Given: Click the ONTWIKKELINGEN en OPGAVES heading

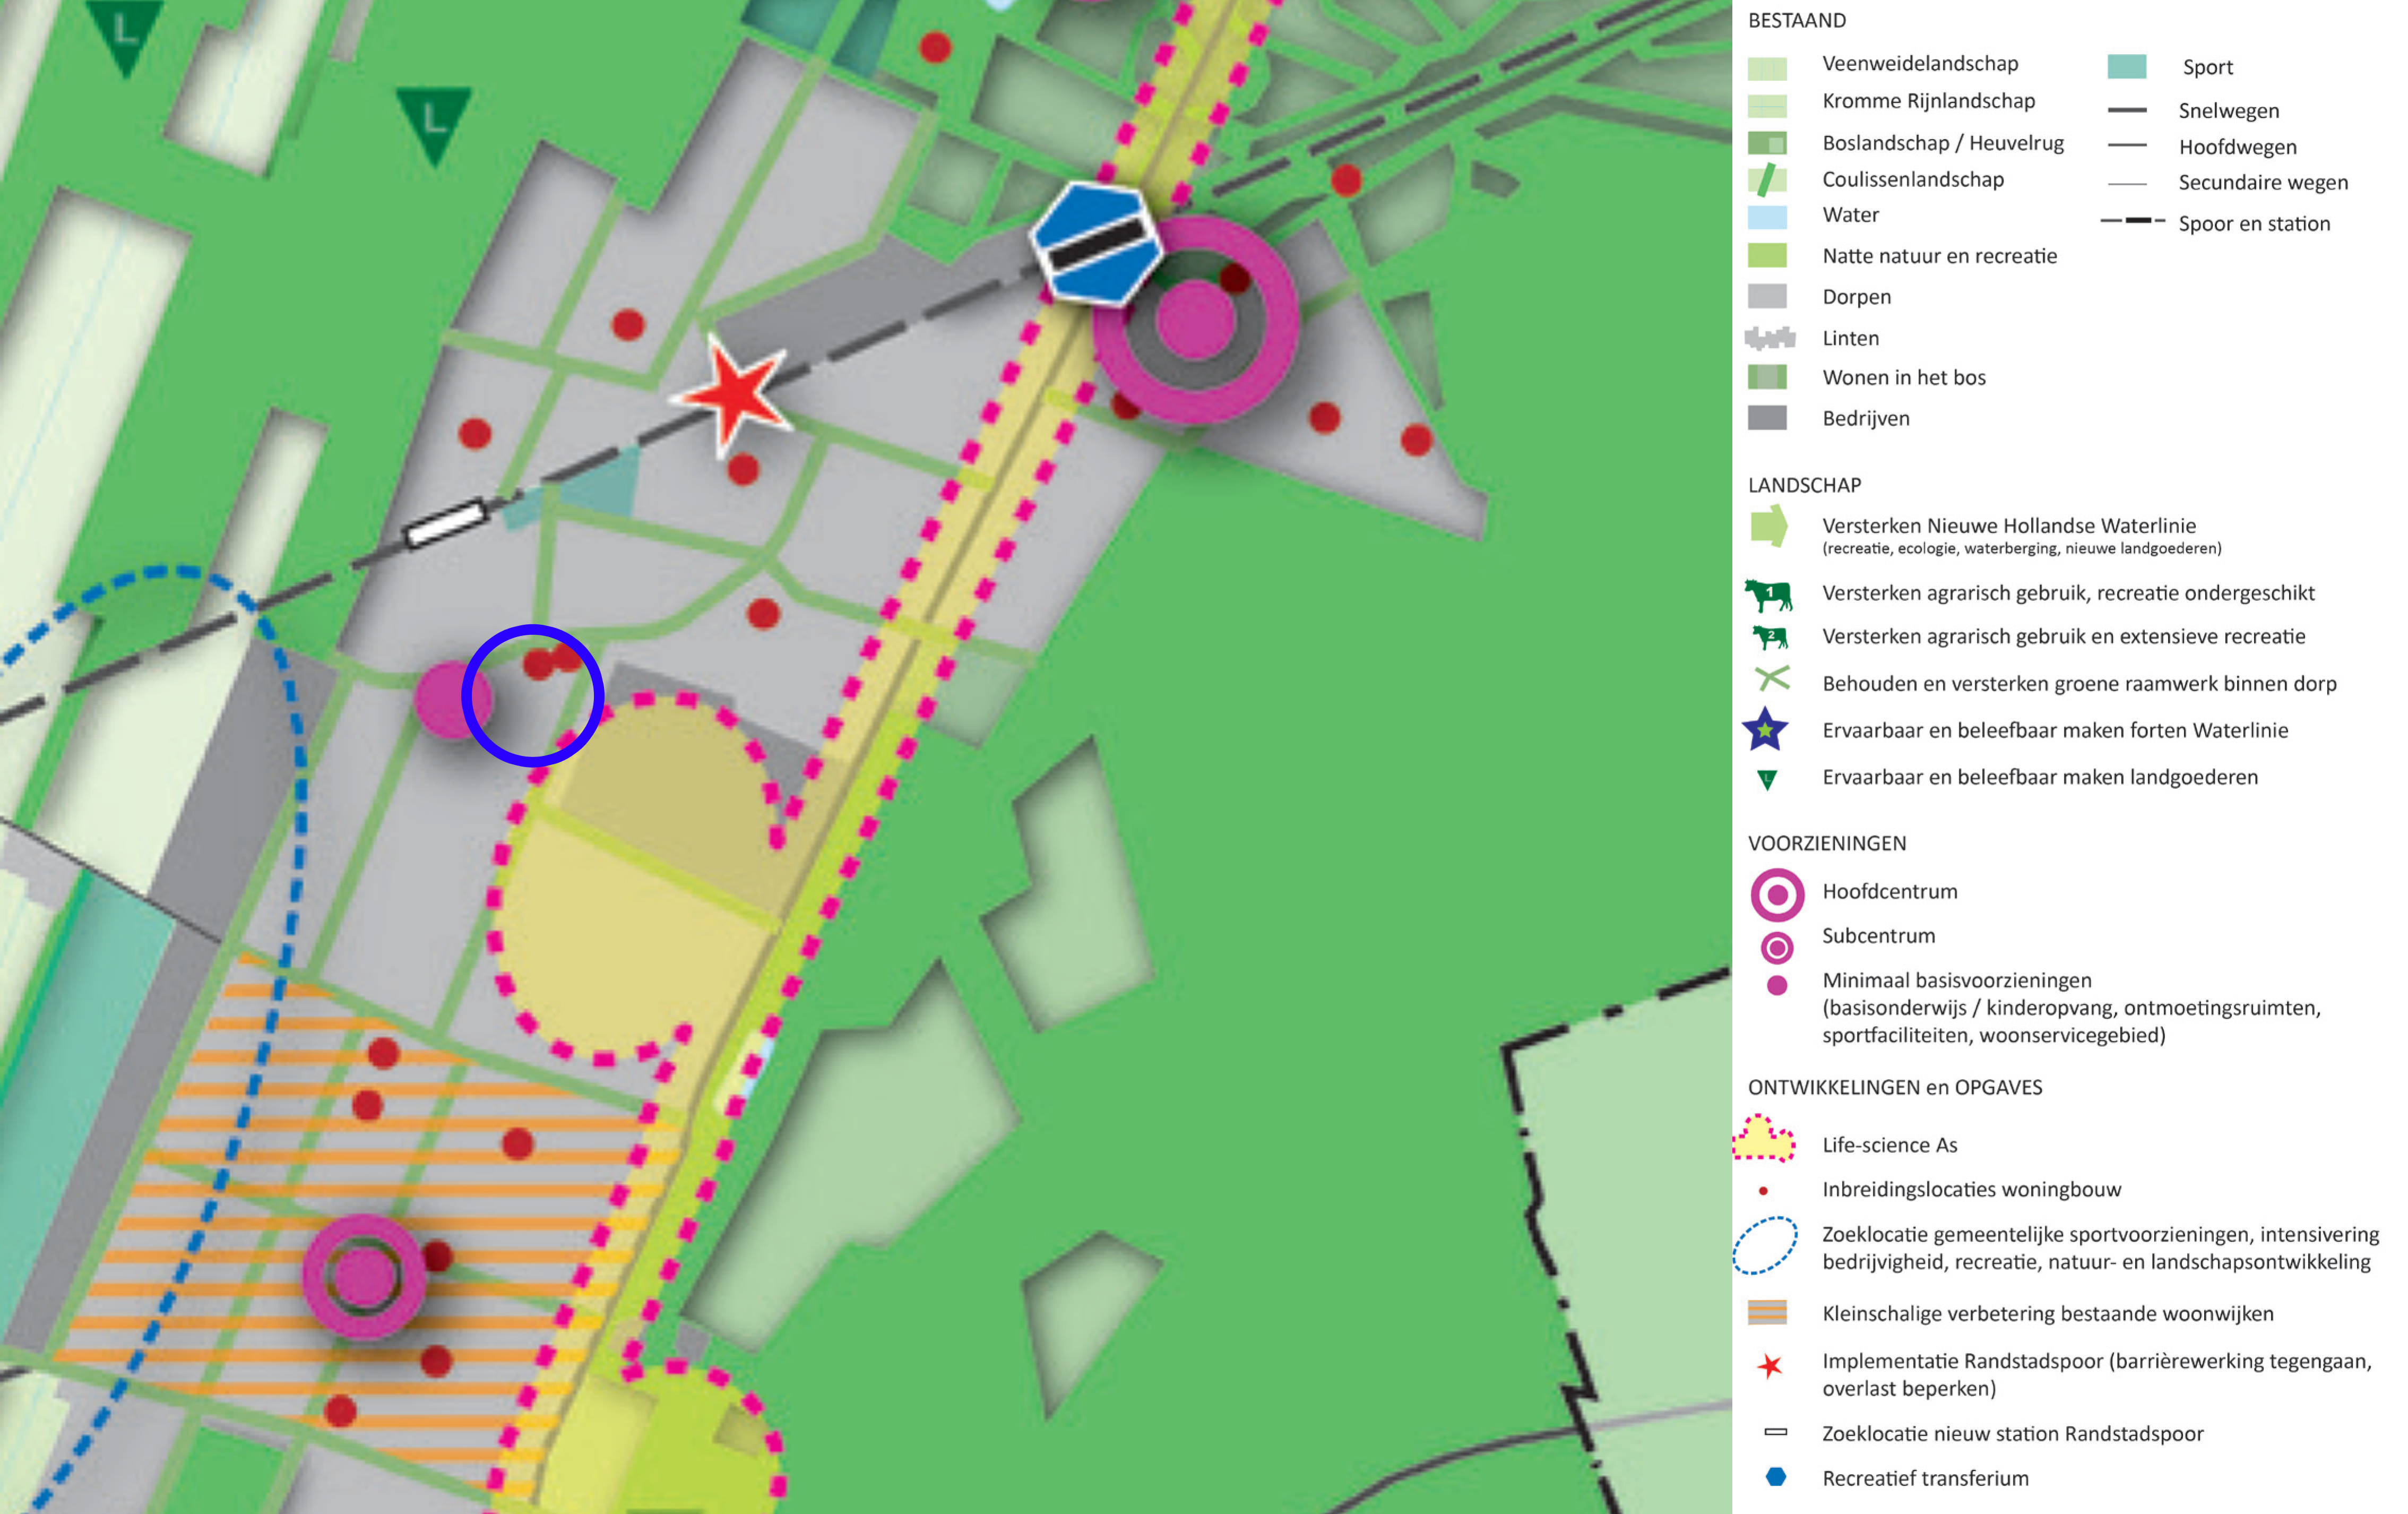Looking at the screenshot, I should pos(1895,1087).
